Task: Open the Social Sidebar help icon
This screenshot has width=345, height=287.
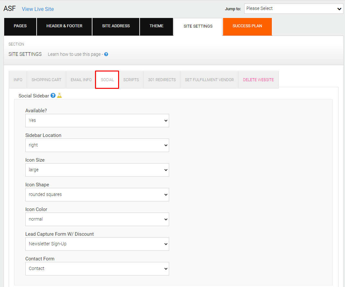Action: tap(53, 96)
